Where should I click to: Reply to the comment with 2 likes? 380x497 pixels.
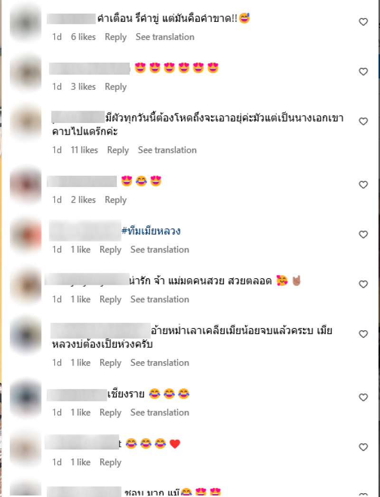pyautogui.click(x=116, y=200)
